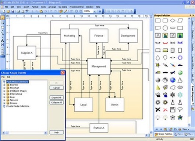The image size is (195, 141).
Task: Click the Expand All button
Action: [57, 97]
